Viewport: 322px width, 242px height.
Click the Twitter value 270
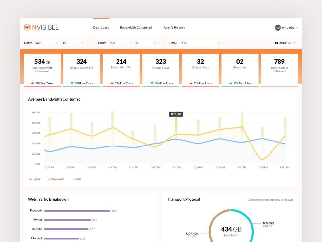[x=95, y=220]
